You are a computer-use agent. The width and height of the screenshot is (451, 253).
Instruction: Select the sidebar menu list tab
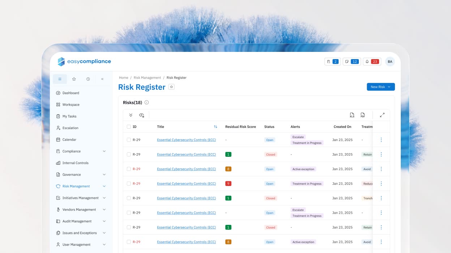(60, 79)
